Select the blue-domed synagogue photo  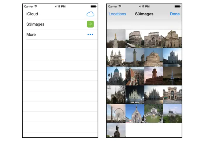(116, 76)
